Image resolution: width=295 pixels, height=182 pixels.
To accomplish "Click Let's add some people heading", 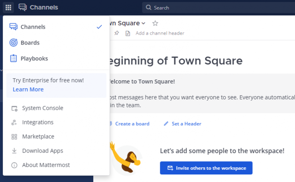I will click(222, 151).
